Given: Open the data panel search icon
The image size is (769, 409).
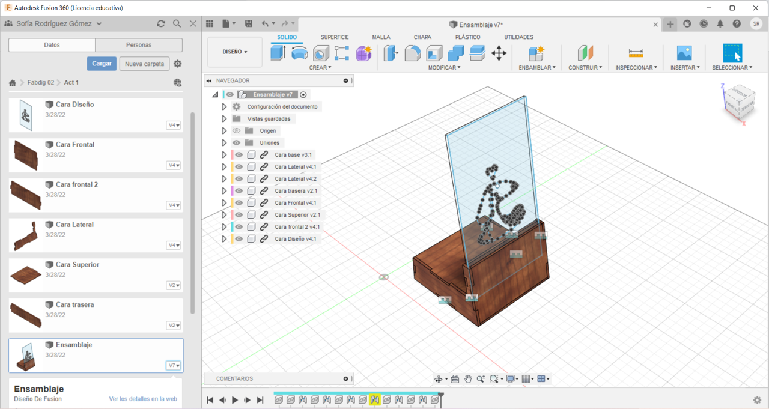Looking at the screenshot, I should (x=177, y=23).
